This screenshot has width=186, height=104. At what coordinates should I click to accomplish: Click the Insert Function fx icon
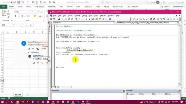coord(31,25)
